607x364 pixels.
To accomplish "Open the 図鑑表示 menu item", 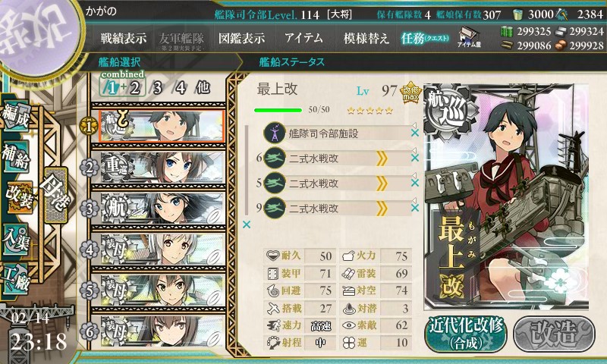I will (x=241, y=38).
